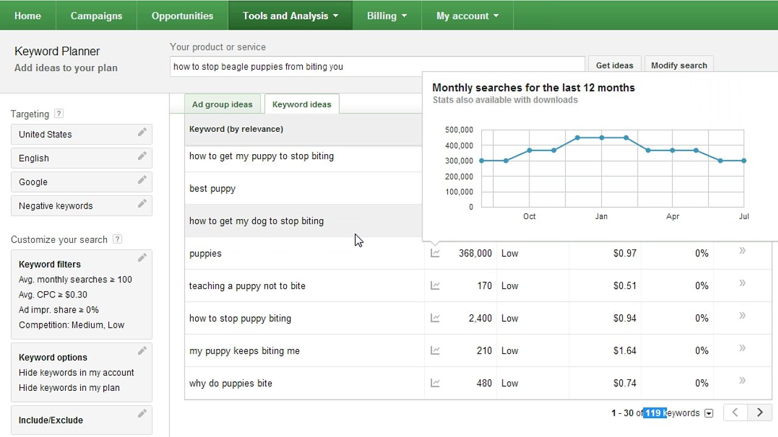Click keyword 'how to stop puppy biting'

click(x=240, y=319)
